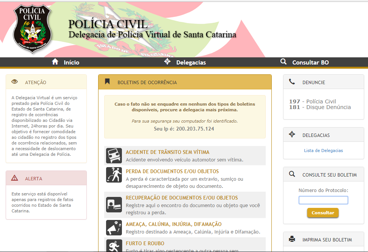Viewport: 368px width, 252px height.
Task: Click the megaphone threat icon
Action: point(114,227)
